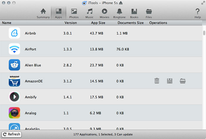Click the Analog camera app icon
This screenshot has width=206, height=139.
click(x=14, y=113)
